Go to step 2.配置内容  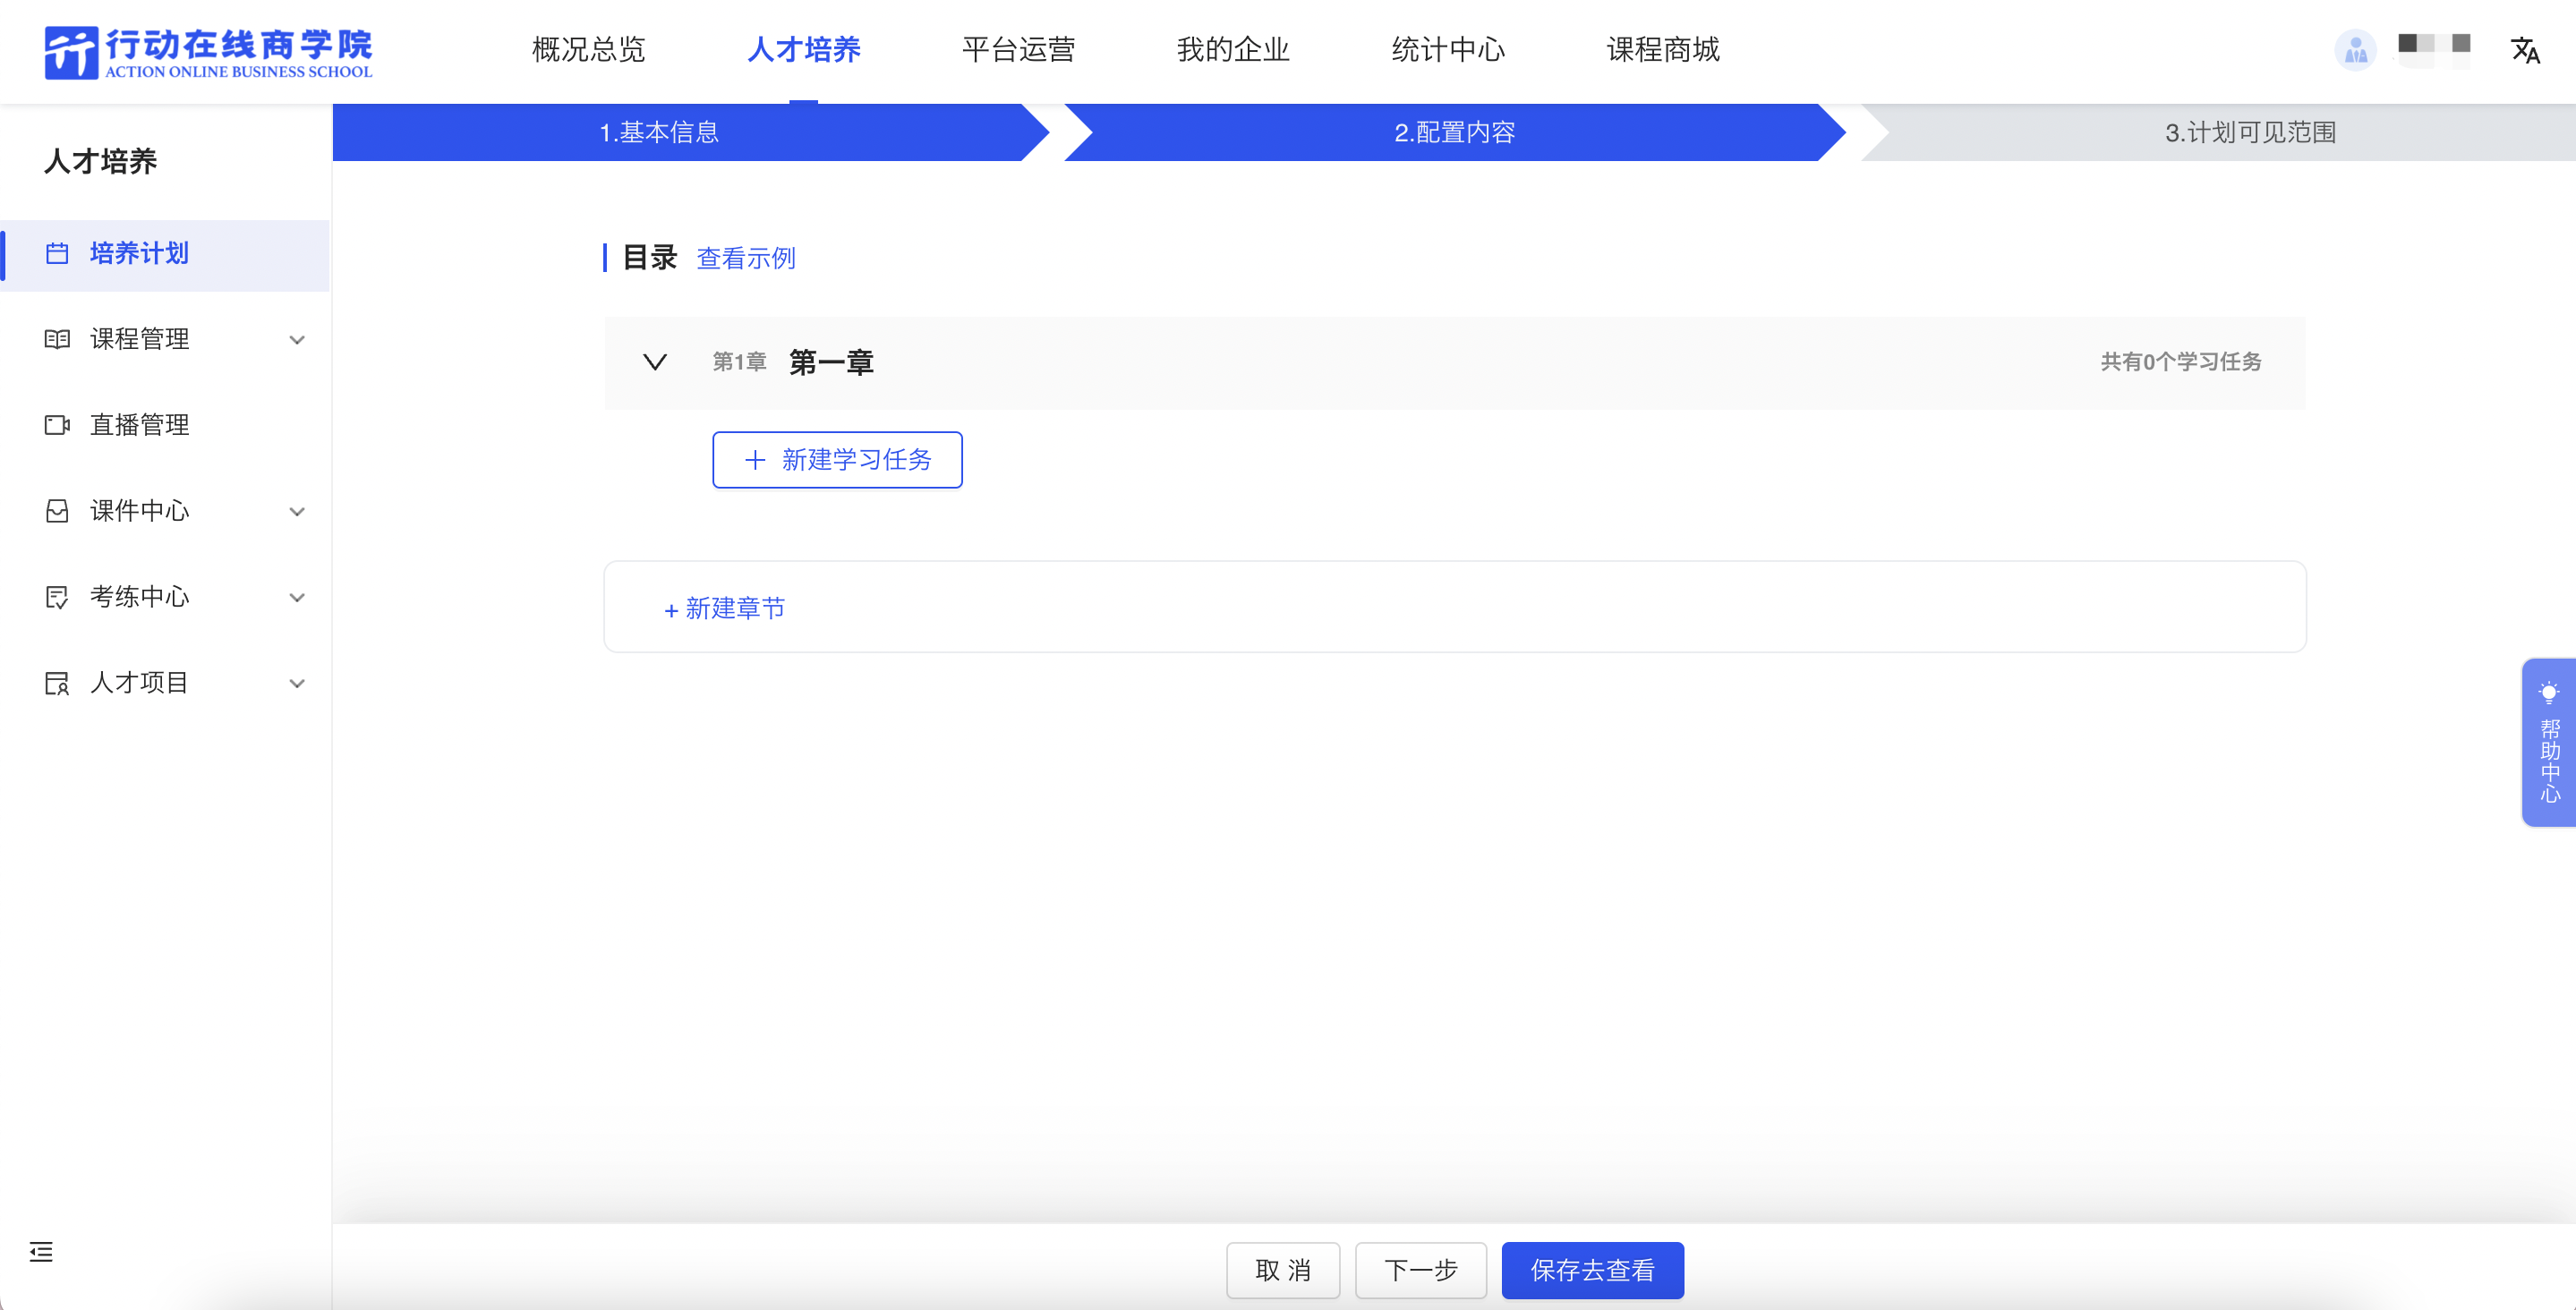pyautogui.click(x=1455, y=132)
